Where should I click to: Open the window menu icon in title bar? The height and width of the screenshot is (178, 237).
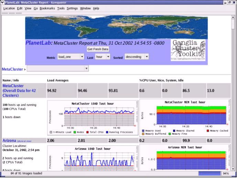(2, 2)
